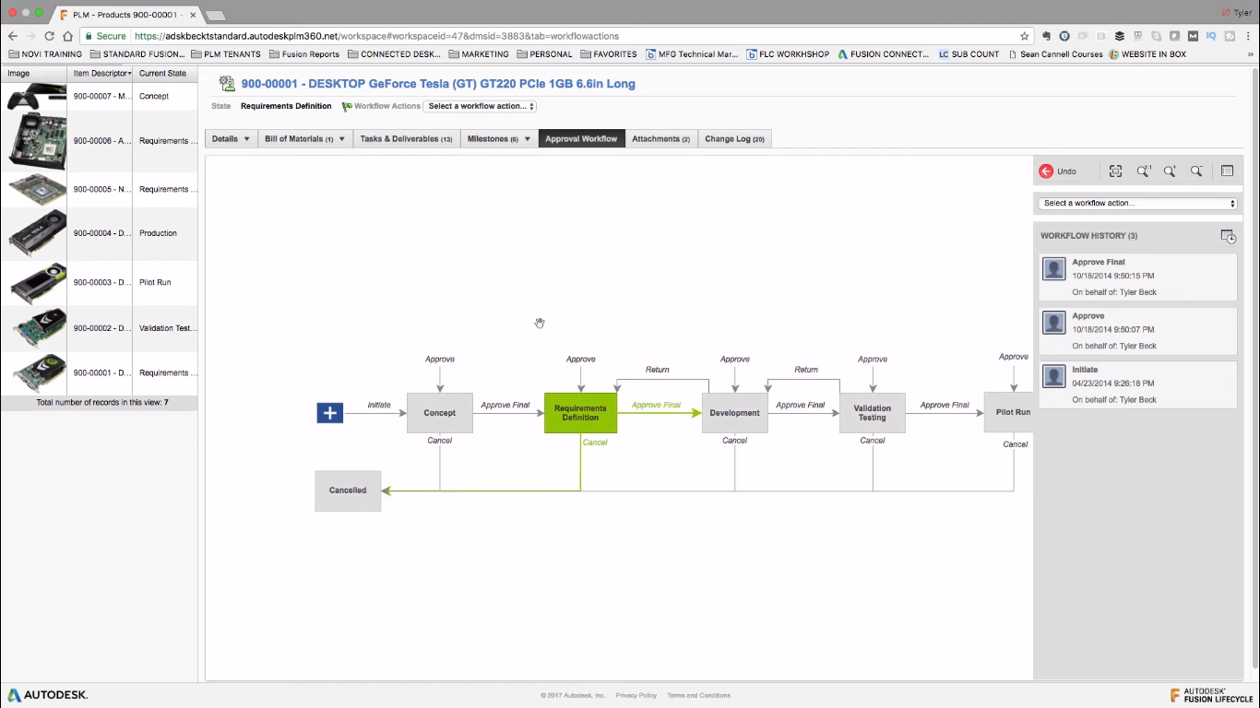Open the Buffer stacked-layers extension
The height and width of the screenshot is (708, 1260).
pyautogui.click(x=1120, y=36)
